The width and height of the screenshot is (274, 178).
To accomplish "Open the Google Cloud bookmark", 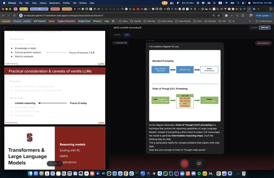I will point(84,21).
